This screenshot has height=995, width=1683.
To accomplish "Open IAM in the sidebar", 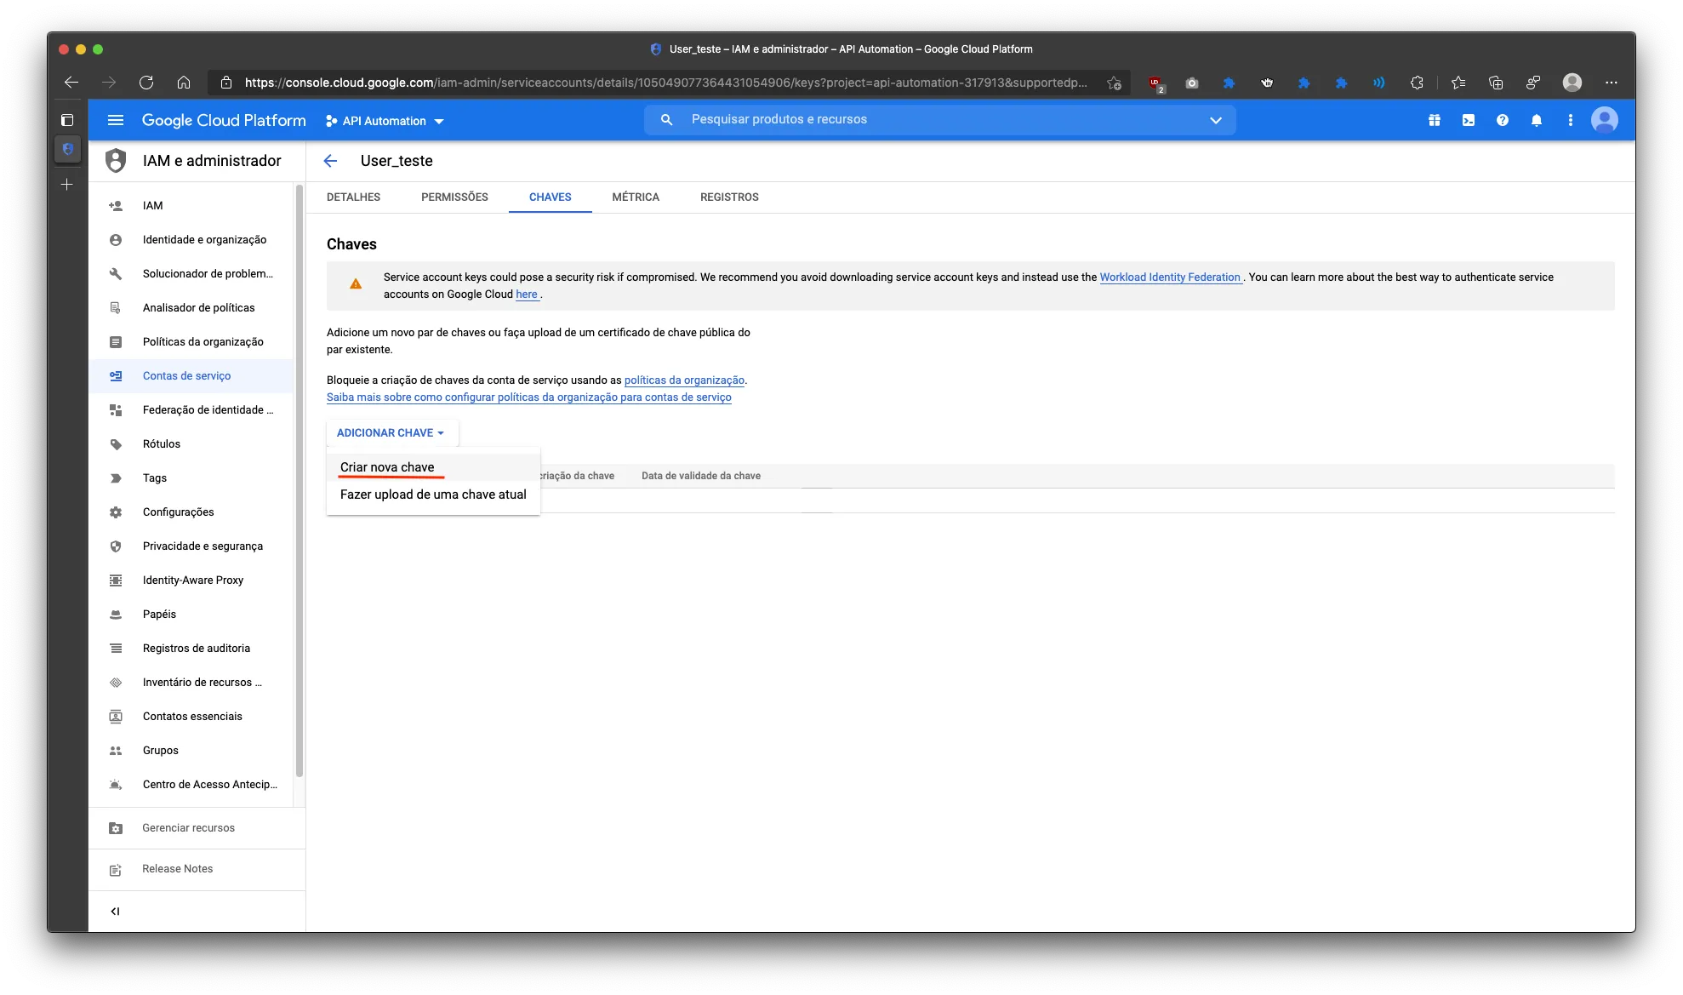I will point(191,206).
